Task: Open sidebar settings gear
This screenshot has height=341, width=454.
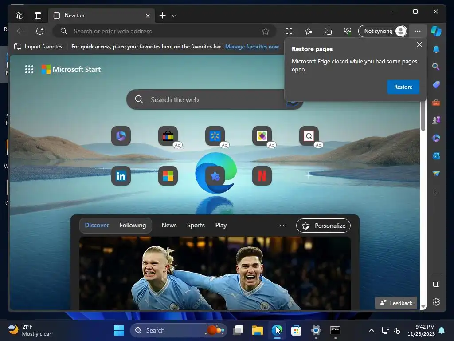Action: pyautogui.click(x=436, y=302)
